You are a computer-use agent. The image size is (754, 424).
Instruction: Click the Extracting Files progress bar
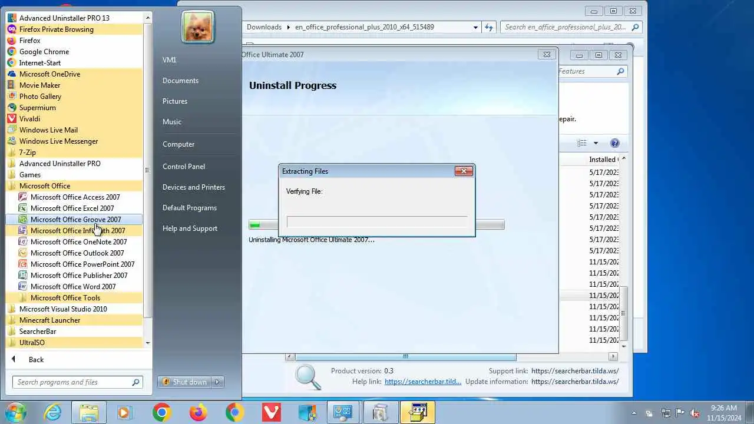point(377,221)
